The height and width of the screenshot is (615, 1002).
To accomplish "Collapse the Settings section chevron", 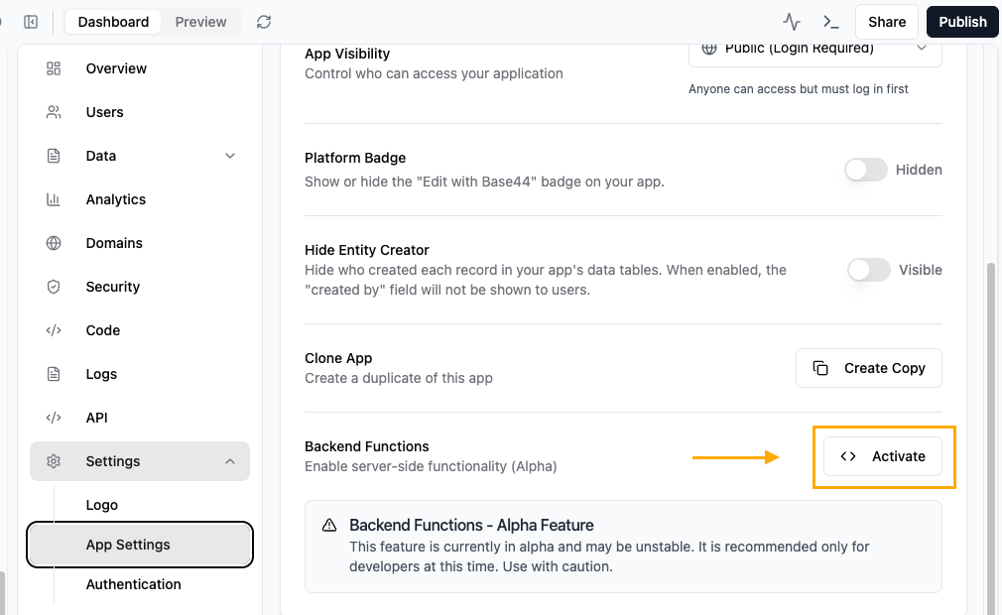I will pyautogui.click(x=230, y=461).
